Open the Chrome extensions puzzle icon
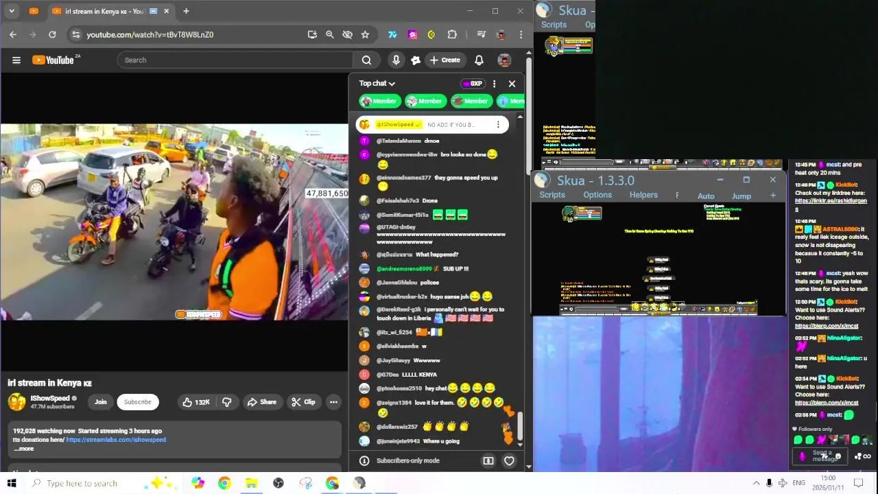The width and height of the screenshot is (878, 494). click(x=452, y=34)
